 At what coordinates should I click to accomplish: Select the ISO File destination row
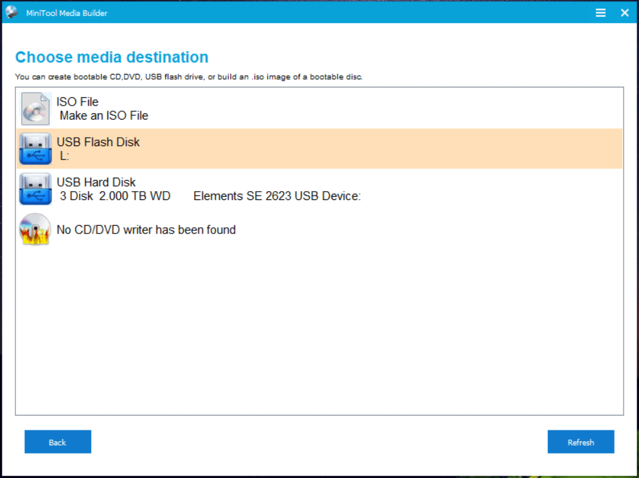(x=257, y=108)
